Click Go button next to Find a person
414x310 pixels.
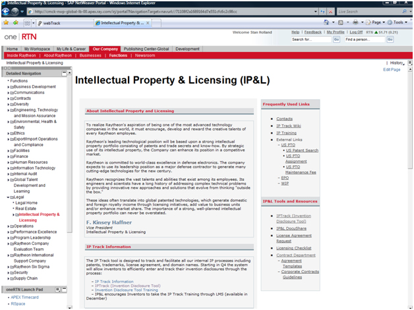pyautogui.click(x=390, y=39)
